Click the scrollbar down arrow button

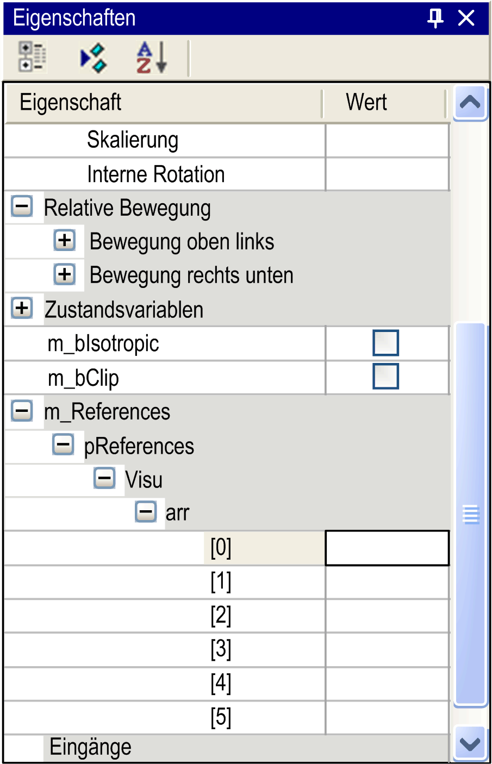[470, 743]
